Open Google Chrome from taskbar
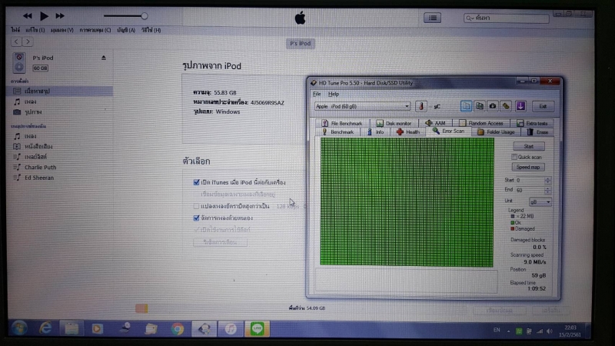615x346 pixels. (x=178, y=329)
